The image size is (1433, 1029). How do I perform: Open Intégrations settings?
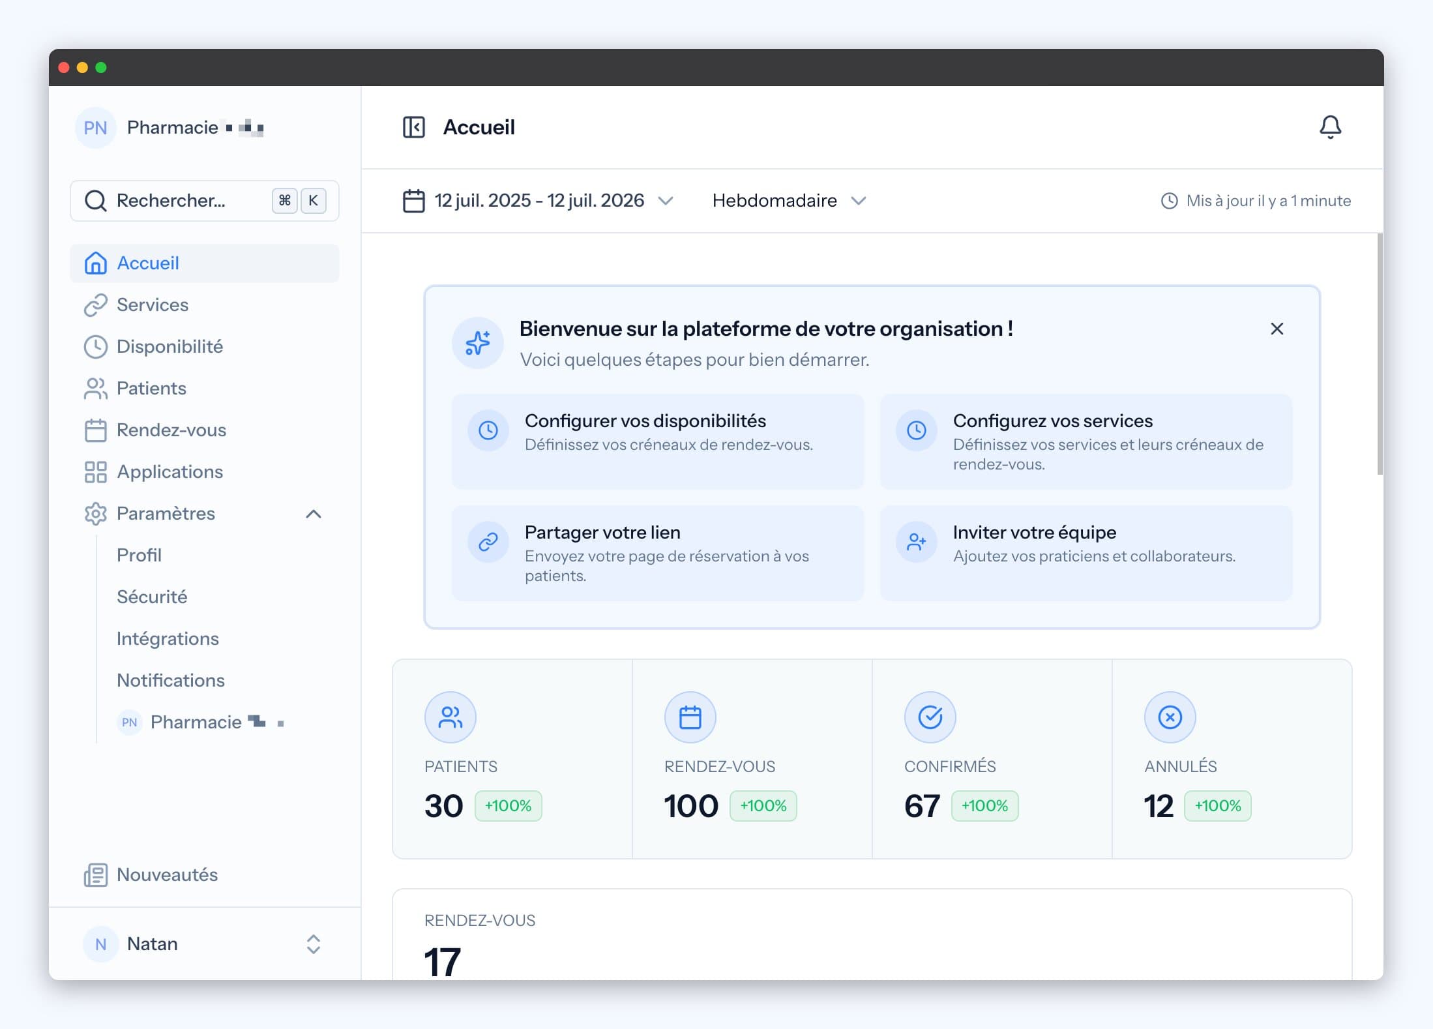[x=168, y=639]
